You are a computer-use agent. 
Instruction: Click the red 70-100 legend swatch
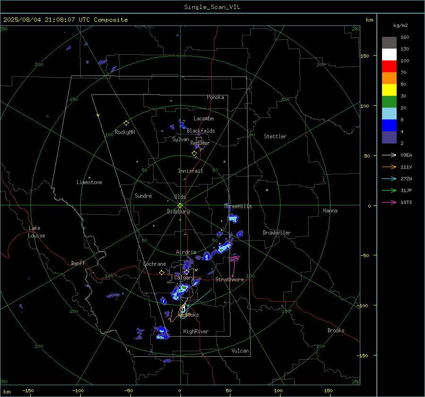[x=389, y=67]
